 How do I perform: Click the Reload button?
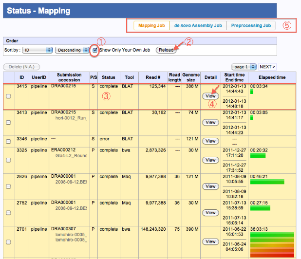[166, 50]
